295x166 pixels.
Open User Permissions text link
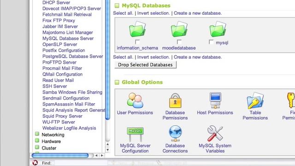point(135,113)
